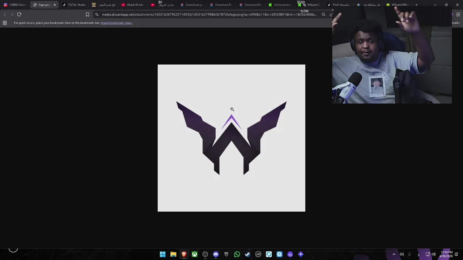Open File Explorer from the taskbar
The image size is (463, 260).
[x=173, y=254]
